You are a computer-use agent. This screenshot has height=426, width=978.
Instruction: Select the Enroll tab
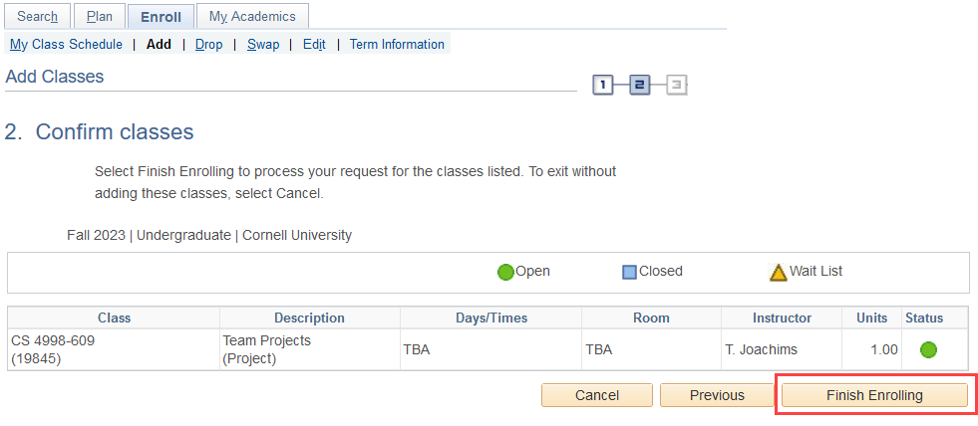point(161,17)
